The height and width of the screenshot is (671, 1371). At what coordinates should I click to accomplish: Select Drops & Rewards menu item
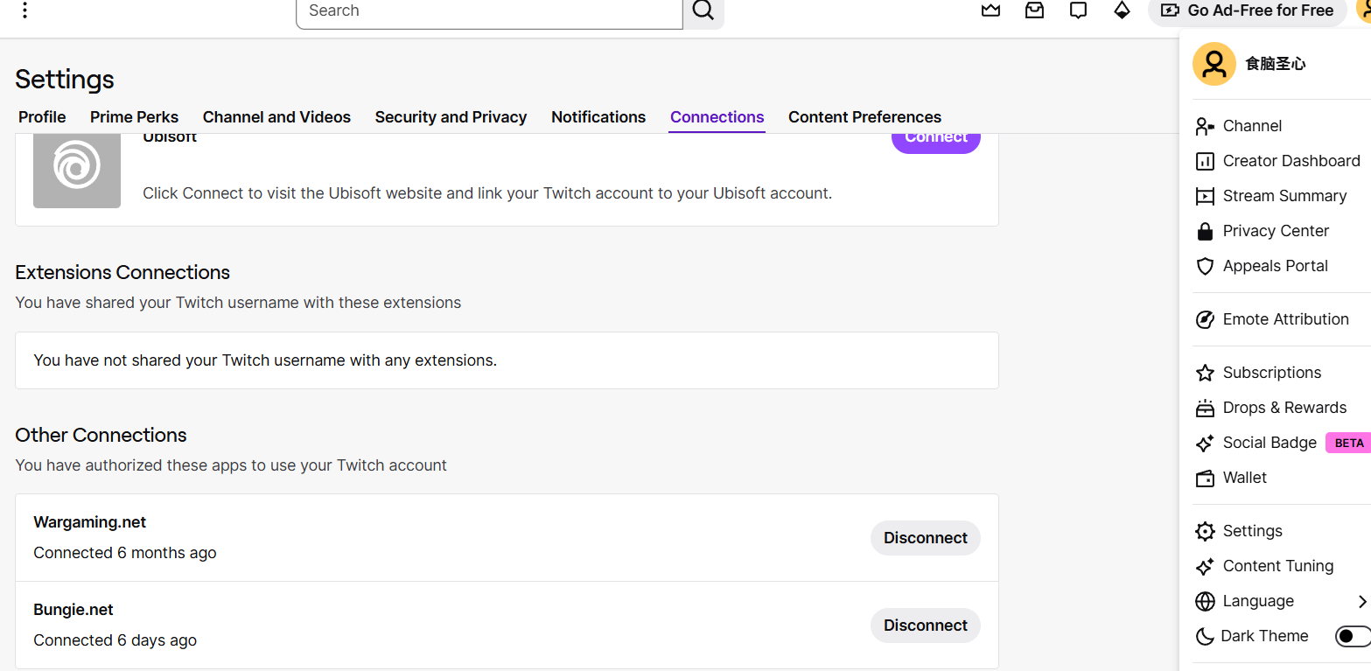(1284, 408)
